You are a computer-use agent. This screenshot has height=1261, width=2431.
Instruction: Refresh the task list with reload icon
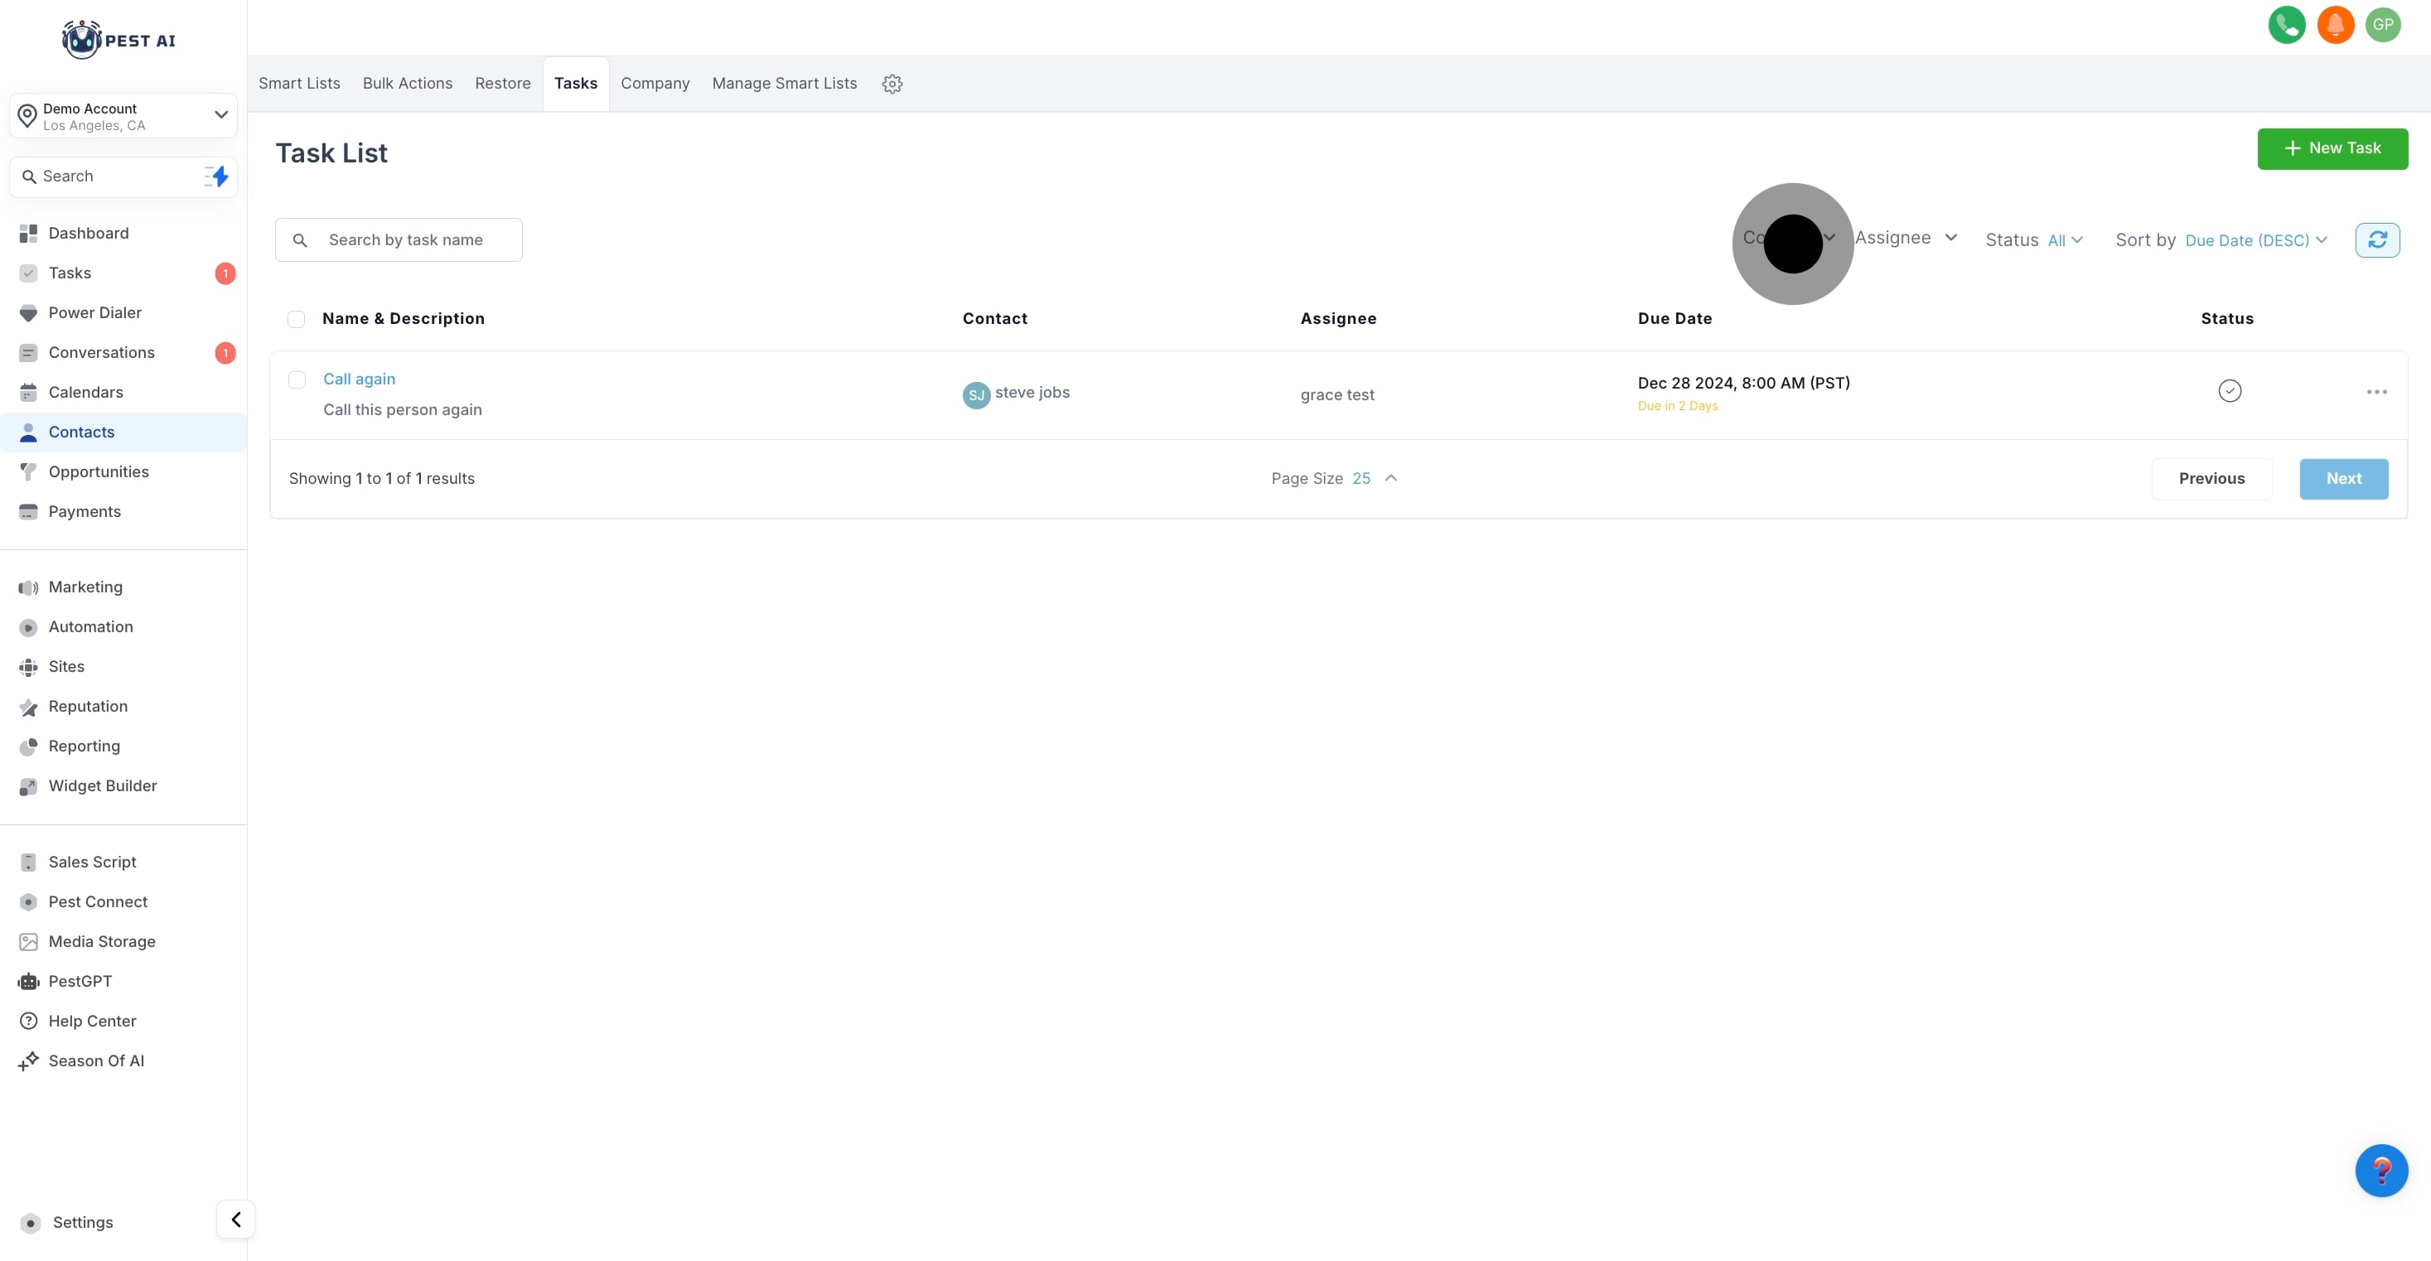click(x=2376, y=239)
